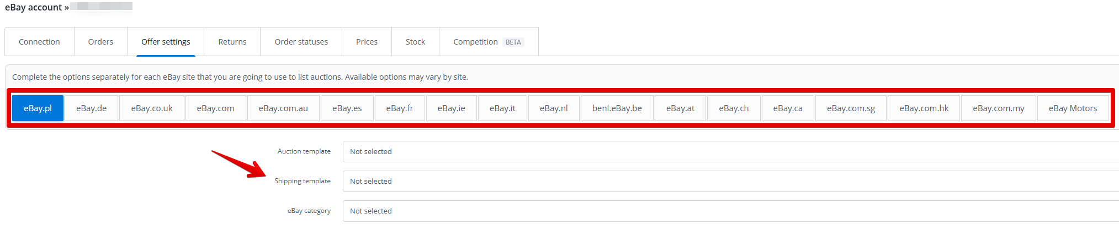Open the Shipping template dropdown
1119x230 pixels.
pos(729,182)
